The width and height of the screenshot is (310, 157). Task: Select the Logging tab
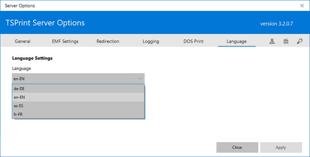coord(151,41)
